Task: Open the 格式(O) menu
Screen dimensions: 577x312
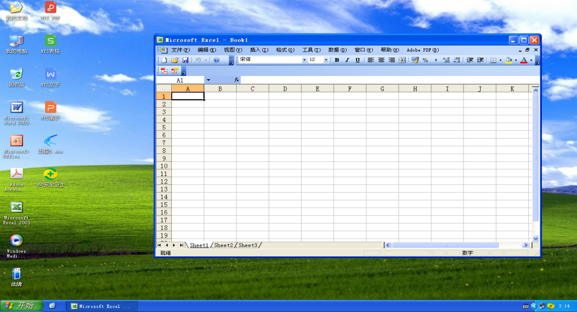Action: click(x=285, y=50)
